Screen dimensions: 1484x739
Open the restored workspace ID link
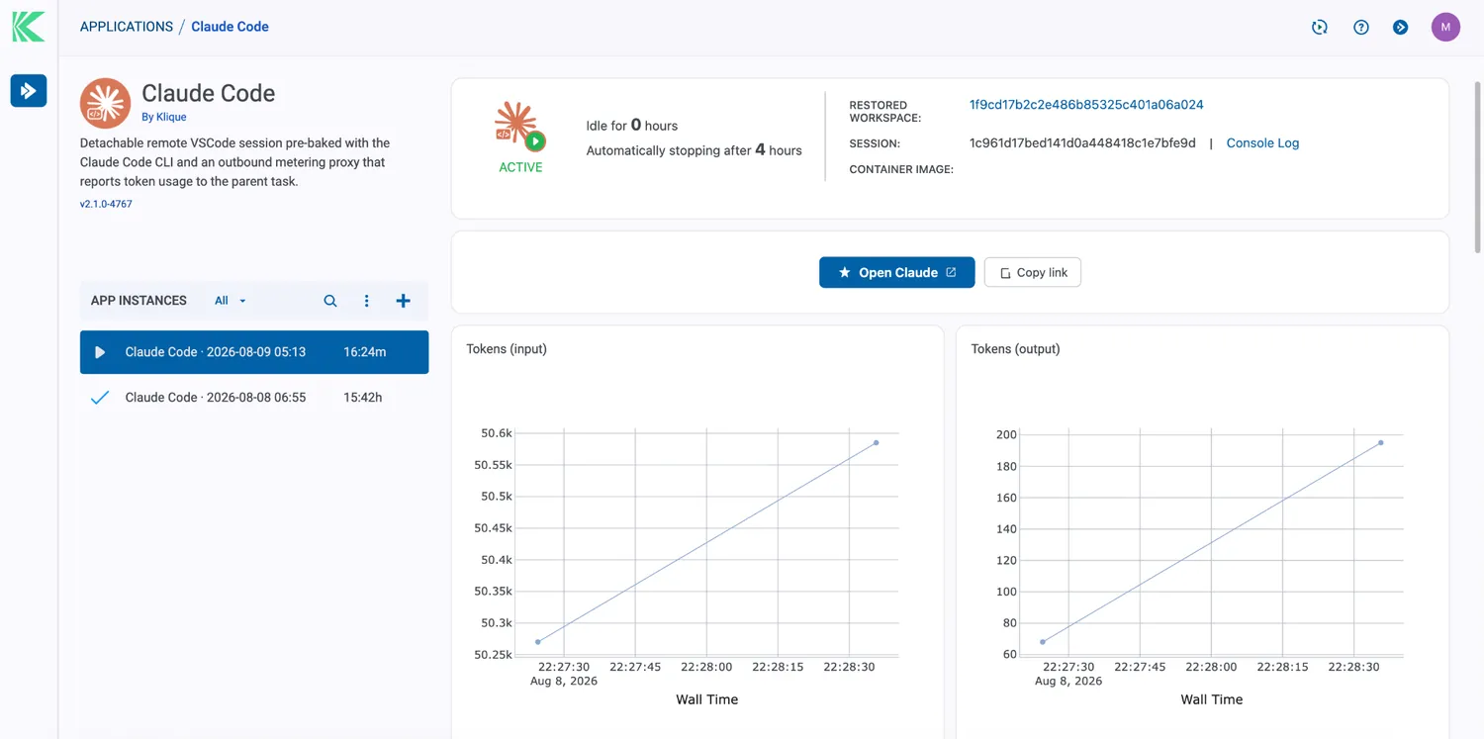[x=1086, y=104]
